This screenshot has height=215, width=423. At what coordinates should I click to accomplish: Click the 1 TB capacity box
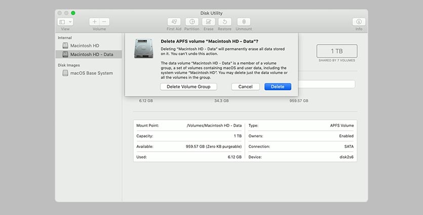tap(336, 51)
